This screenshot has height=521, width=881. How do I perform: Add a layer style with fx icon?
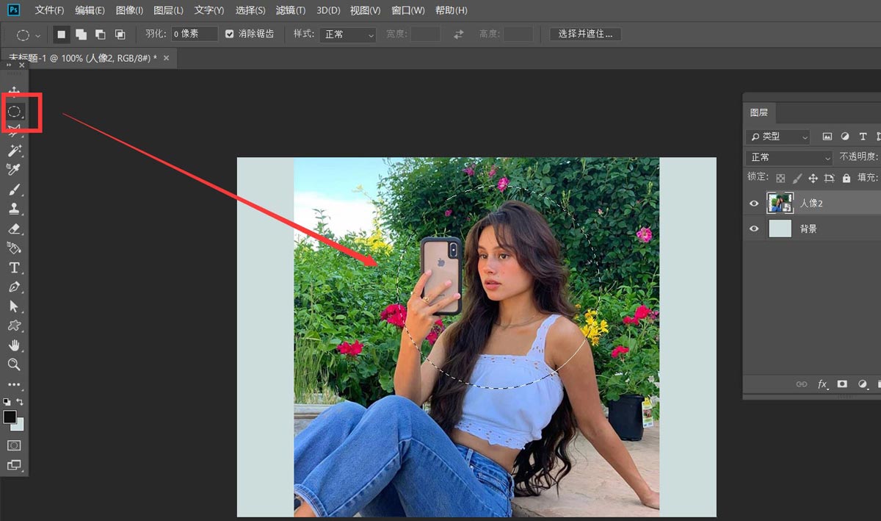click(x=822, y=384)
